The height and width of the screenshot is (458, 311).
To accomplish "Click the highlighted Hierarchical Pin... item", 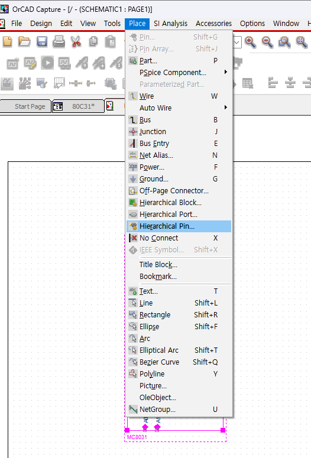I will pos(179,226).
